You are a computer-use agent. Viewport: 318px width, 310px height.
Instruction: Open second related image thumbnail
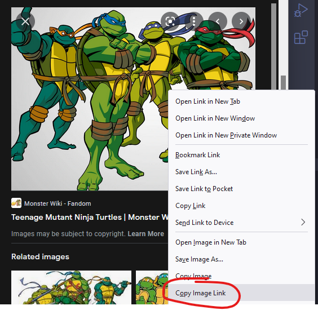[x=152, y=287]
